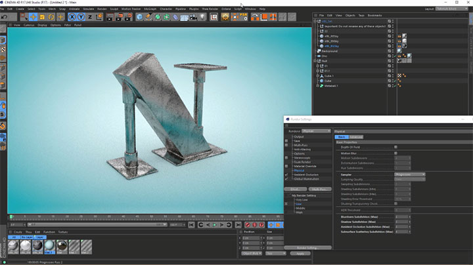Select the High render setting preset
The width and height of the screenshot is (473, 265).
click(x=299, y=213)
